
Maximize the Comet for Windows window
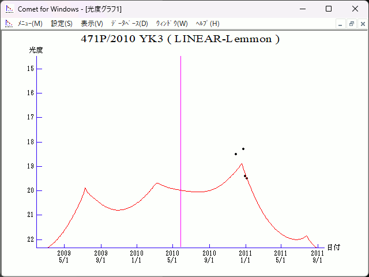click(x=329, y=9)
